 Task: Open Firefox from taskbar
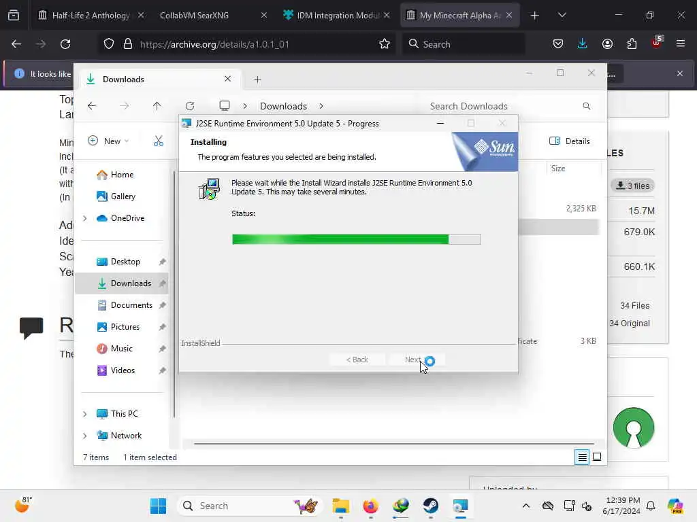pyautogui.click(x=371, y=506)
